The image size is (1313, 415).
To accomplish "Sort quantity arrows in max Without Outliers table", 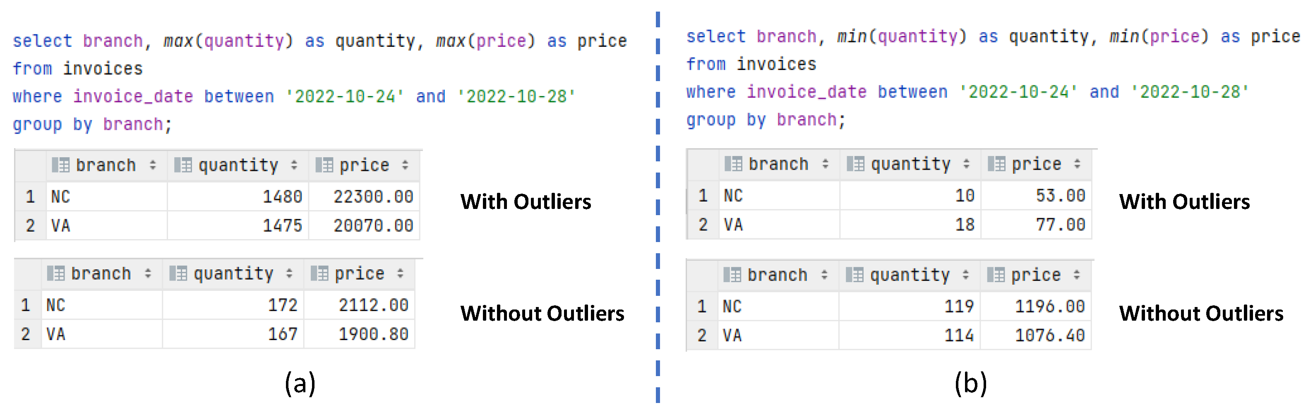I will click(289, 274).
